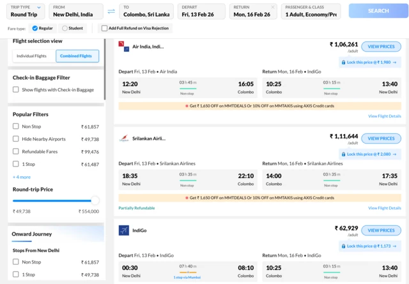Select the Combined Flights tab
Screen dimensions: 409x284
(x=76, y=56)
